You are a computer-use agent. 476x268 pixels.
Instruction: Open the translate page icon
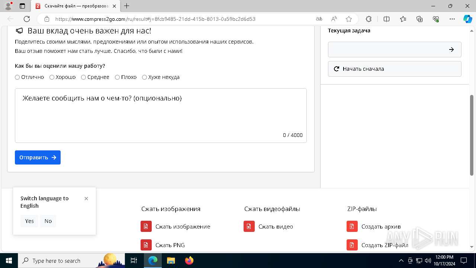pos(319,19)
